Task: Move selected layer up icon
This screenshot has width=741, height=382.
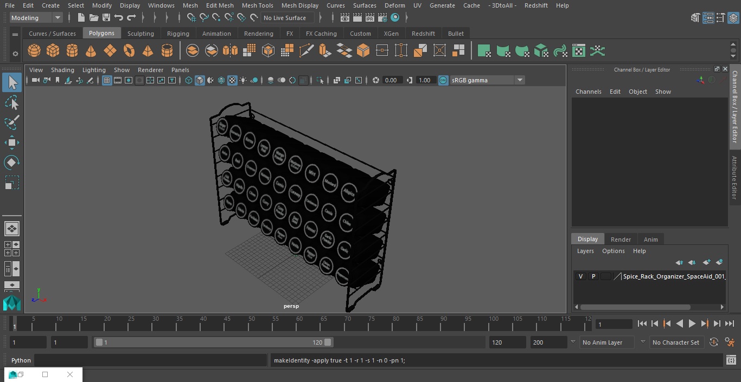Action: click(679, 262)
